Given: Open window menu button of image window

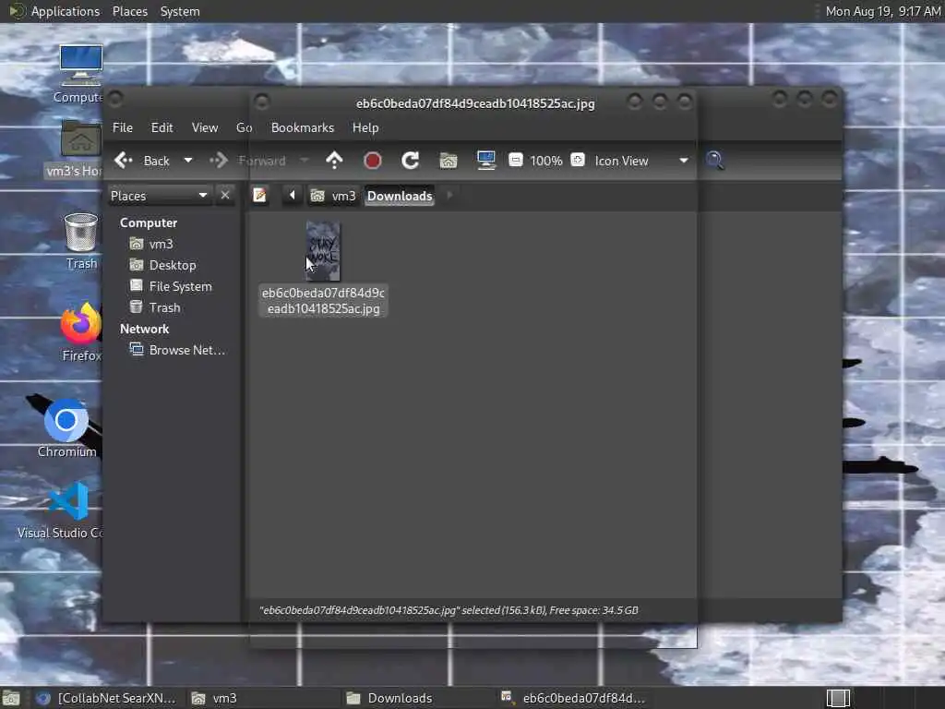Looking at the screenshot, I should pyautogui.click(x=261, y=102).
